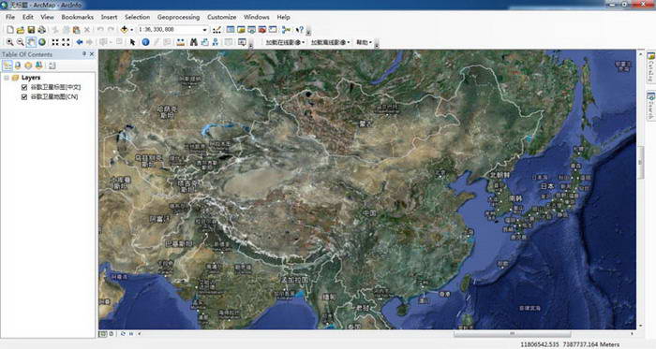Screen dimensions: 656x349
Task: Create a new map document
Action: pyautogui.click(x=10, y=30)
